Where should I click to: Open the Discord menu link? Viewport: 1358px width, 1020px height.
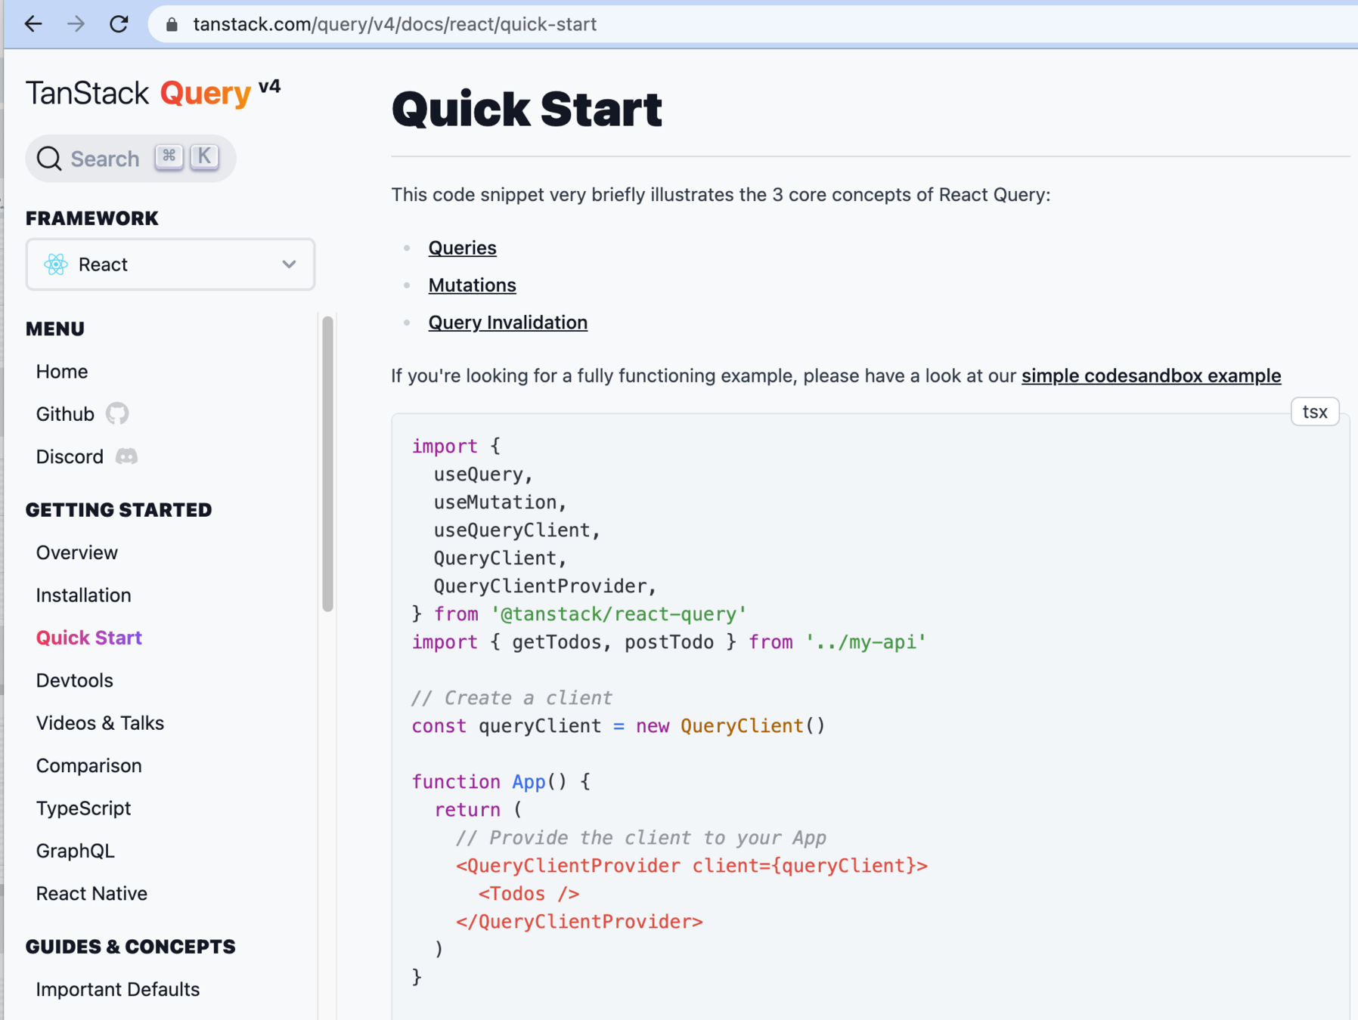pos(70,457)
